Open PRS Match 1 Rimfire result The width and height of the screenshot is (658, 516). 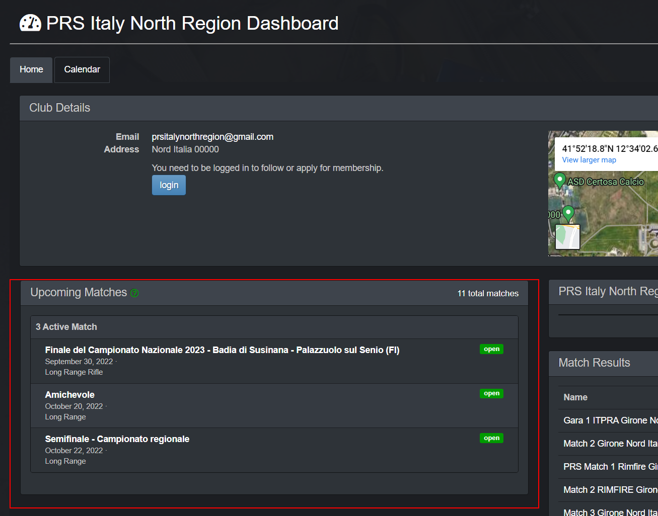tap(610, 467)
